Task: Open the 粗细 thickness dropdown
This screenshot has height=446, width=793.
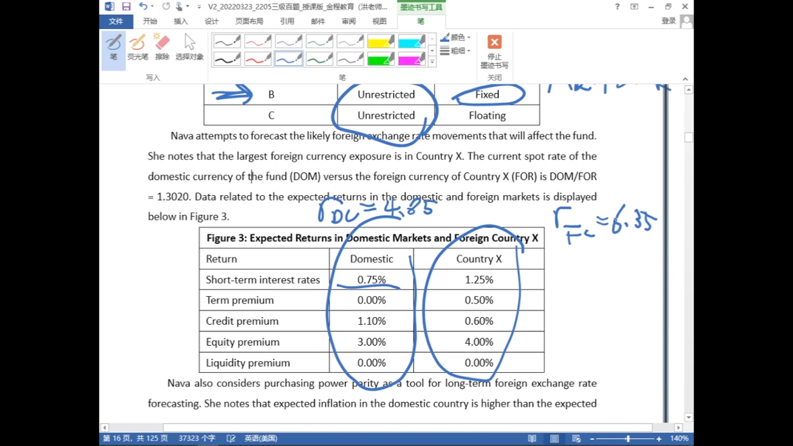Action: coord(455,51)
